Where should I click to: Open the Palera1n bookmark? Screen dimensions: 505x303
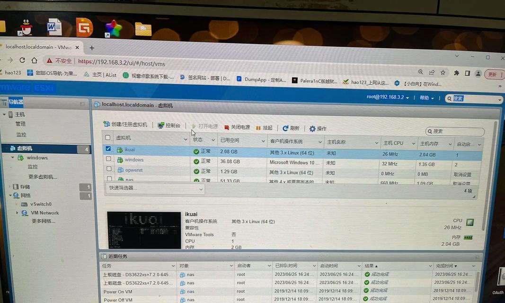[x=314, y=81]
